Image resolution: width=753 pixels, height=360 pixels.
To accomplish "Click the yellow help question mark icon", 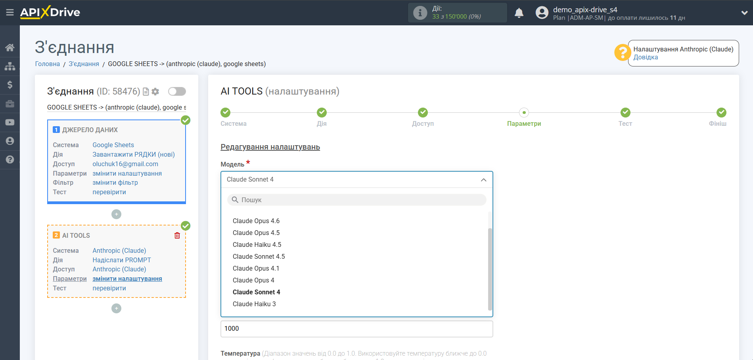I will pyautogui.click(x=622, y=53).
